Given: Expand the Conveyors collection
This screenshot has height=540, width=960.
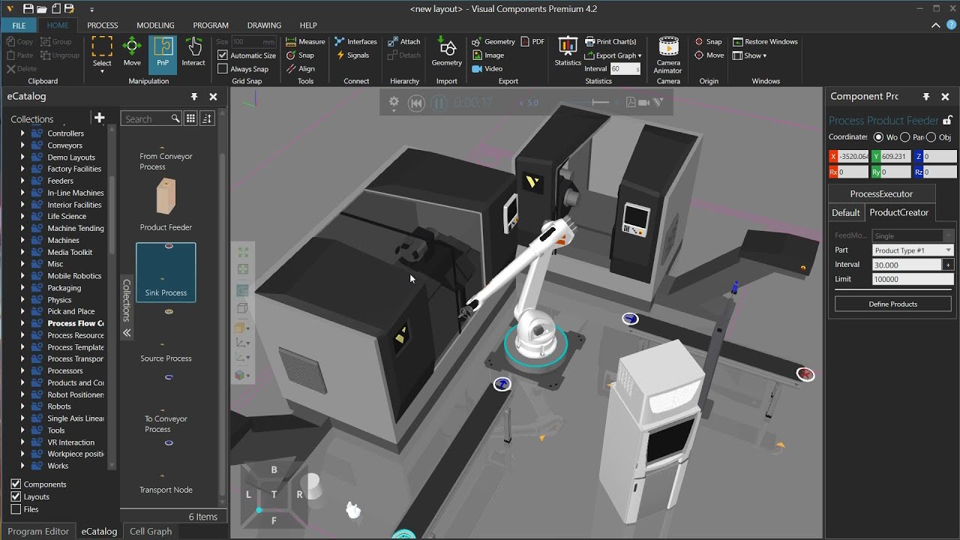Looking at the screenshot, I should coord(22,145).
